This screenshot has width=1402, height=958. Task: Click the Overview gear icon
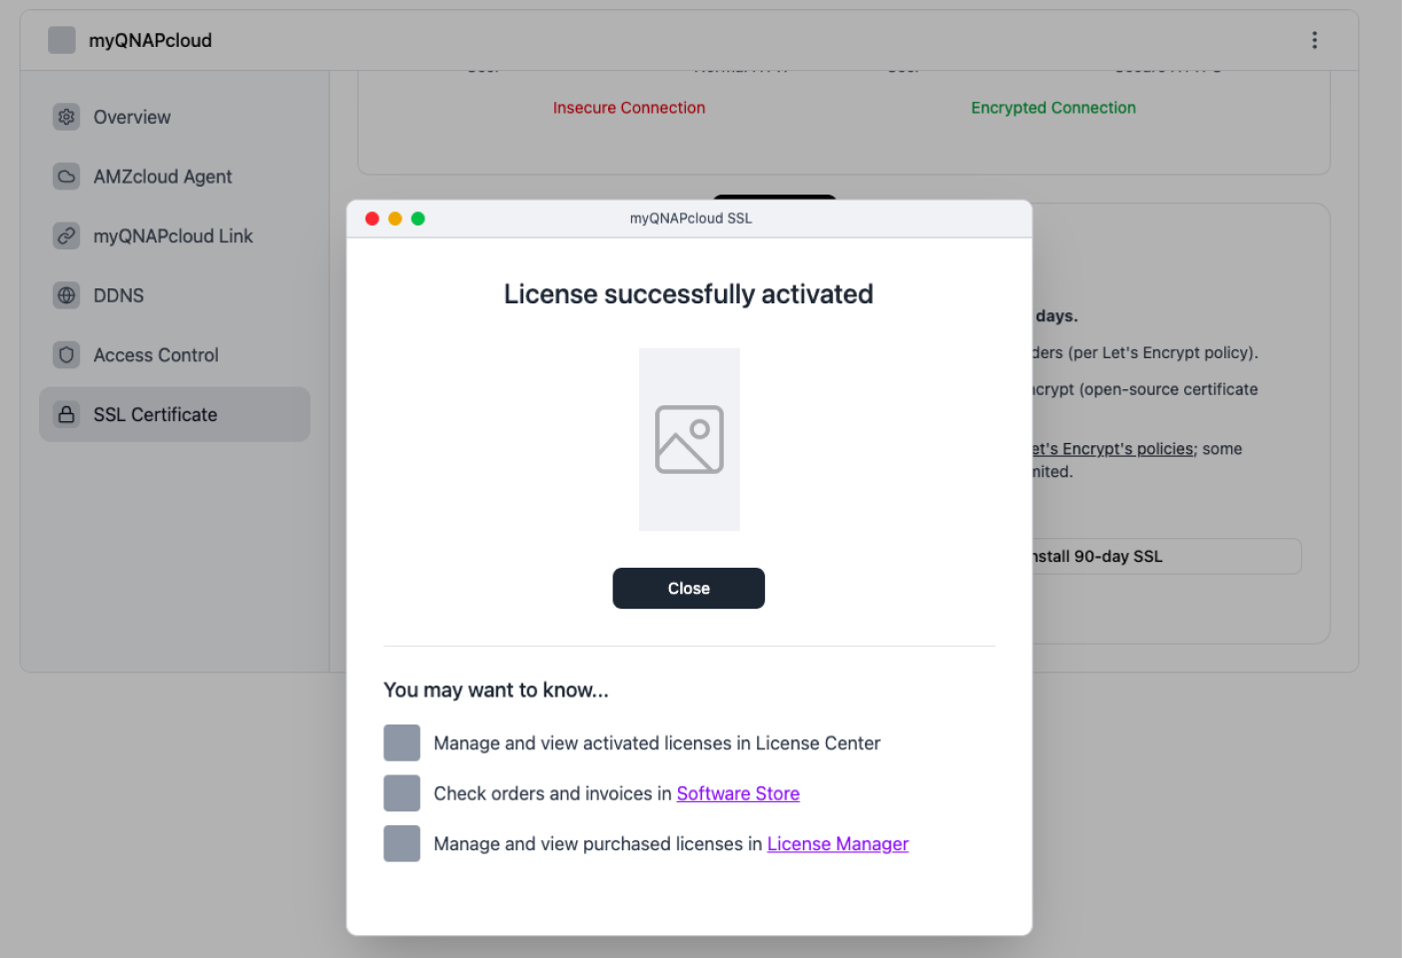pyautogui.click(x=66, y=117)
